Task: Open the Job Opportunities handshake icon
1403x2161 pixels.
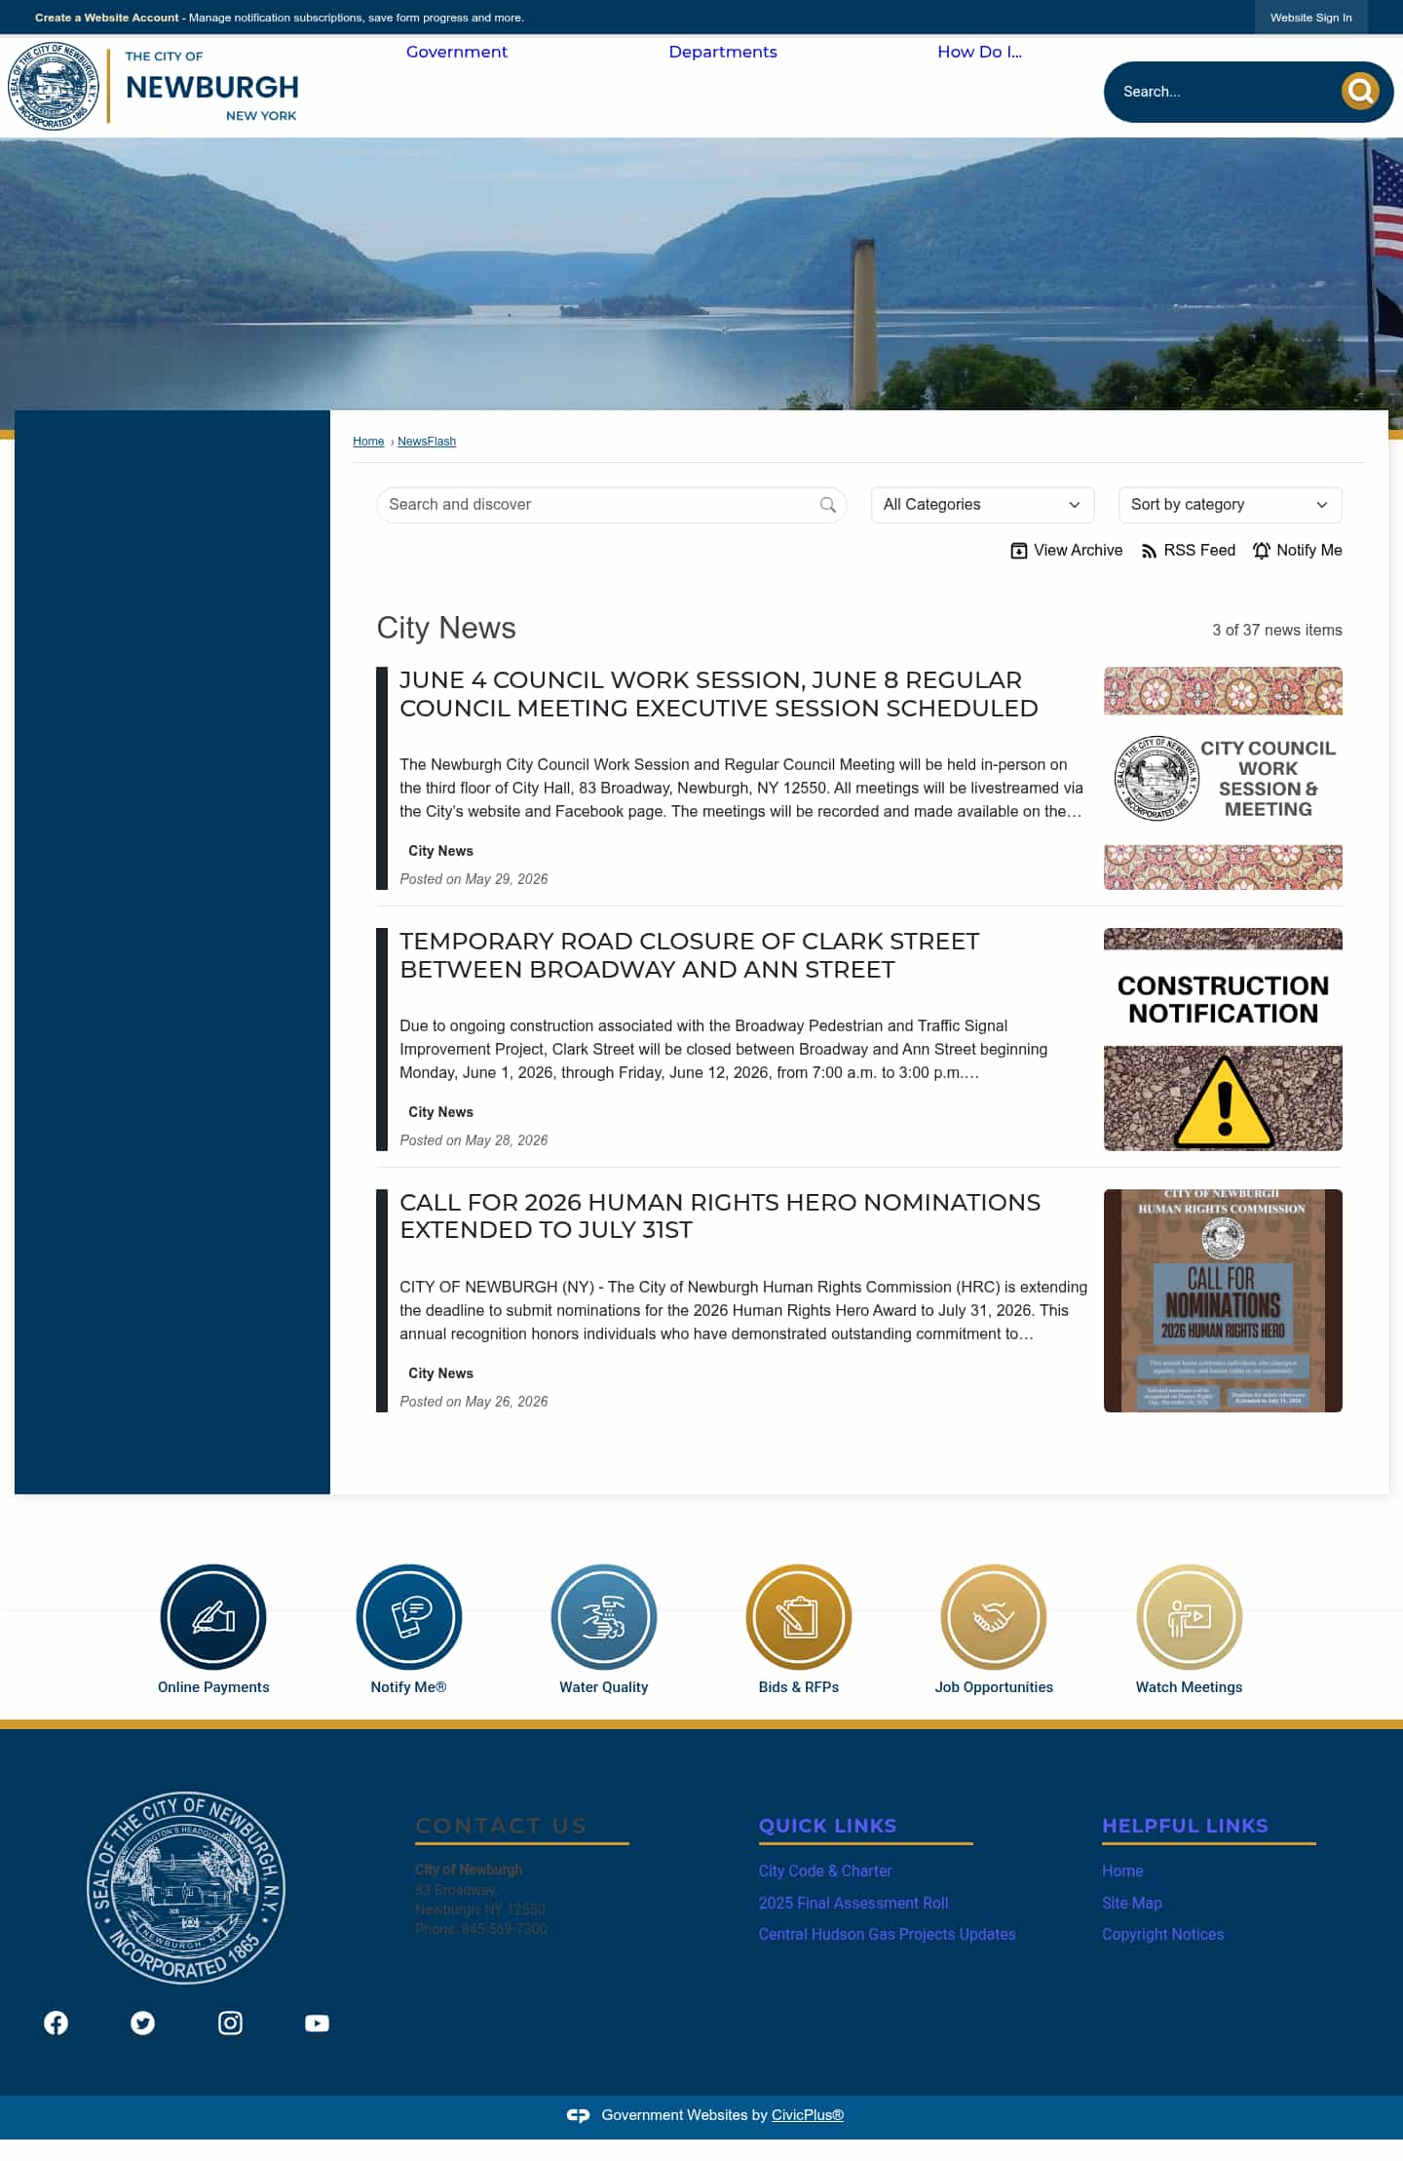Action: pos(994,1617)
